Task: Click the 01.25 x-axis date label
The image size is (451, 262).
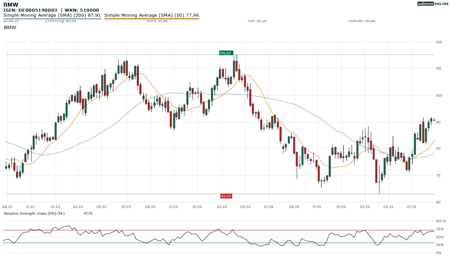Action: pyautogui.click(x=341, y=207)
